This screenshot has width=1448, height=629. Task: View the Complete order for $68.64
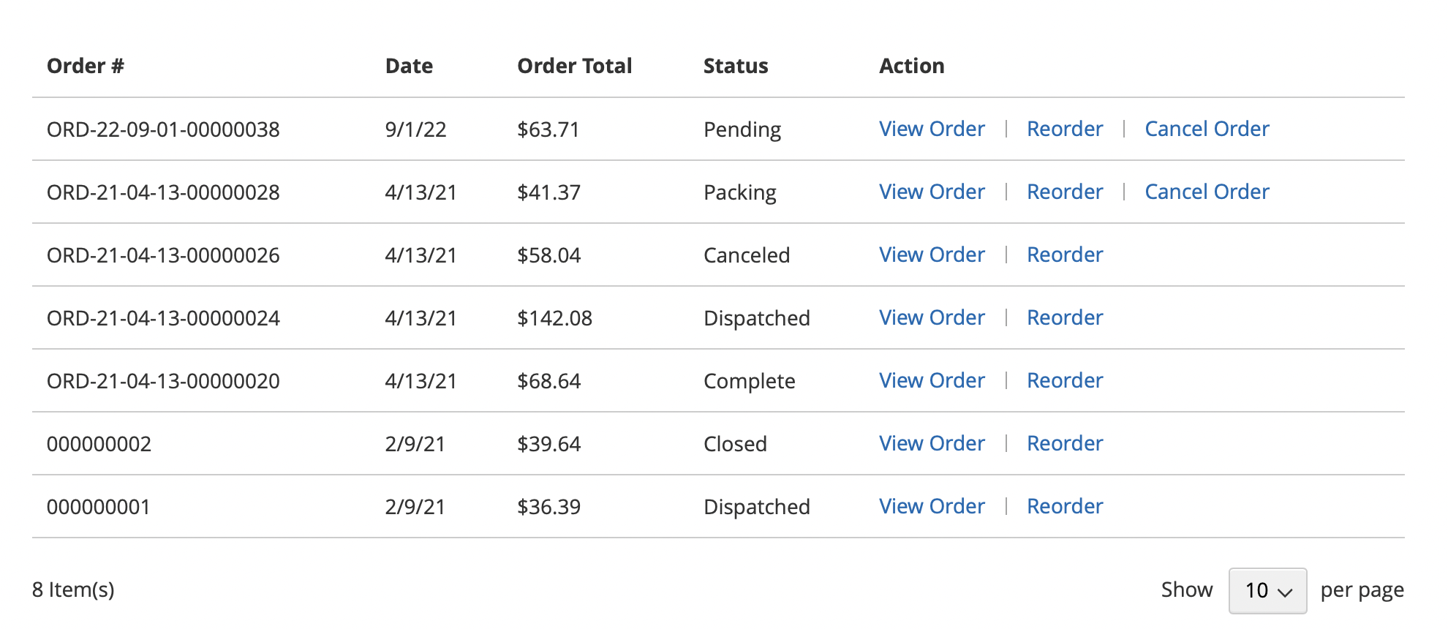[932, 380]
